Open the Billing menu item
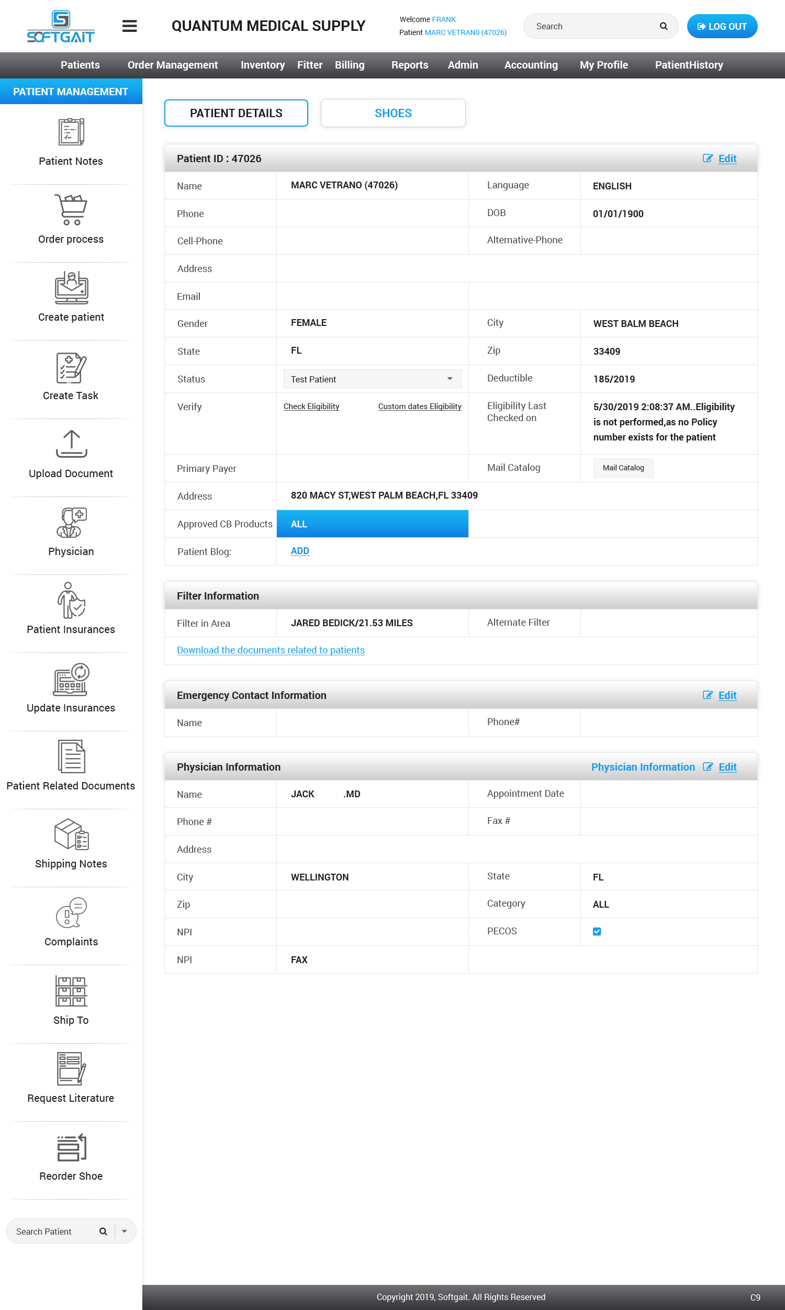 point(349,65)
